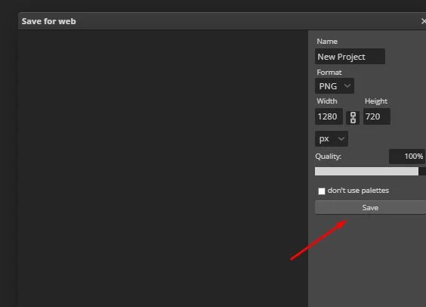Image resolution: width=426 pixels, height=307 pixels.
Task: Click the Quality 100% value field
Action: [407, 157]
